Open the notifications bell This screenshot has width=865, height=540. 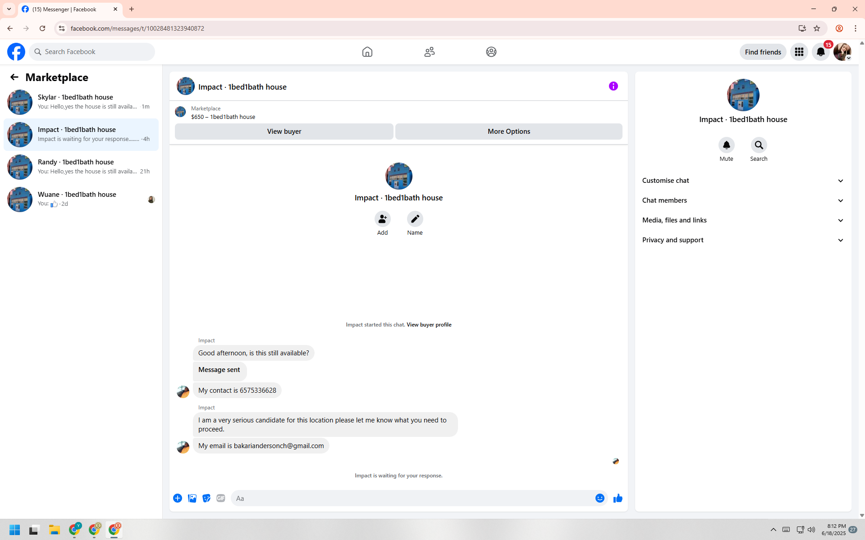pos(821,52)
